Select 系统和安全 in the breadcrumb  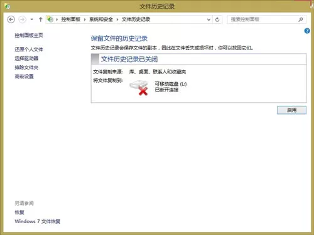(x=101, y=19)
